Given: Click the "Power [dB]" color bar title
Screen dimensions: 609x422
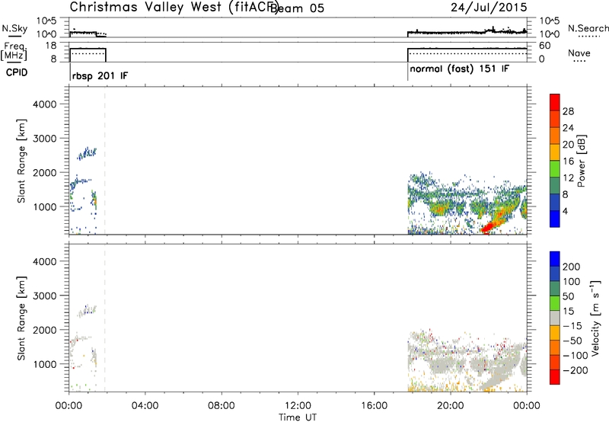Looking at the screenshot, I should click(x=582, y=161).
